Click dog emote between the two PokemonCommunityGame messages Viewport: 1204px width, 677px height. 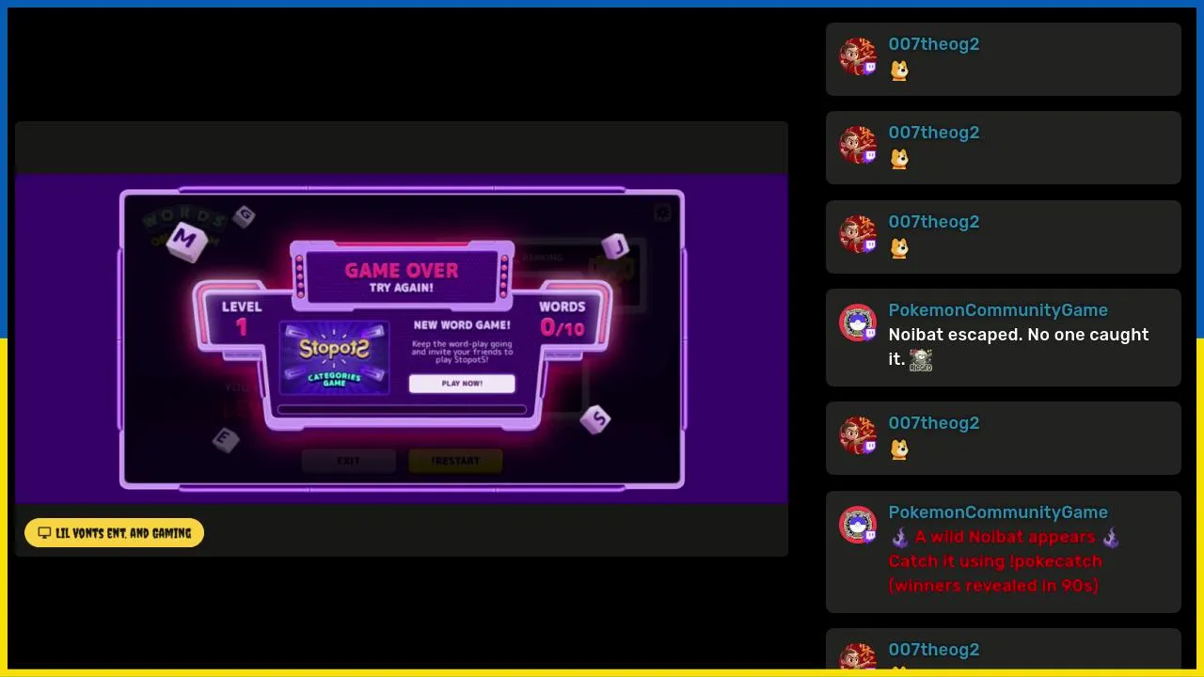pyautogui.click(x=899, y=449)
